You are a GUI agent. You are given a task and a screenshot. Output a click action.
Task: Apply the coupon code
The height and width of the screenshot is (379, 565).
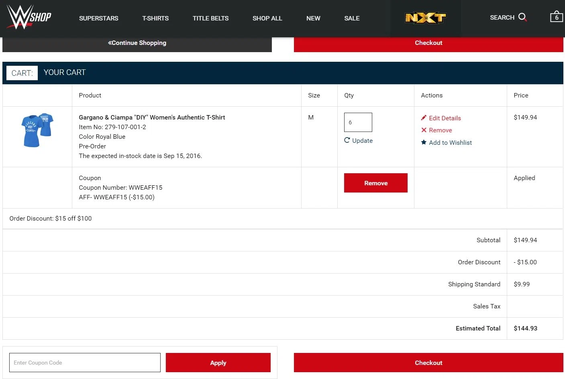pyautogui.click(x=218, y=363)
